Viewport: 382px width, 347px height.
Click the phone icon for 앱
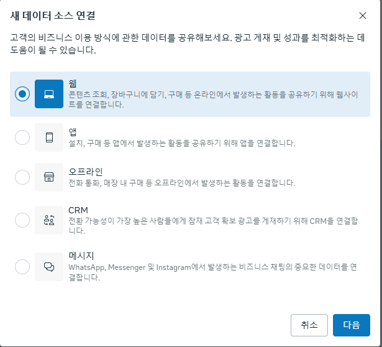pyautogui.click(x=49, y=137)
